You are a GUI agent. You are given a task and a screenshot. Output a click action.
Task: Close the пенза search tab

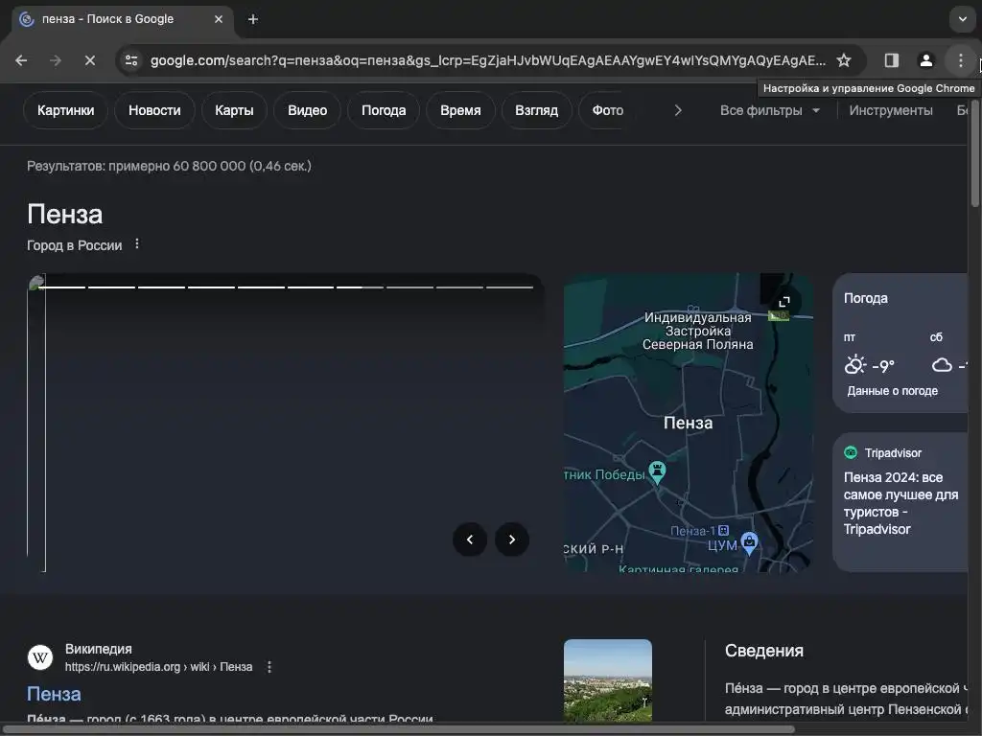click(219, 19)
